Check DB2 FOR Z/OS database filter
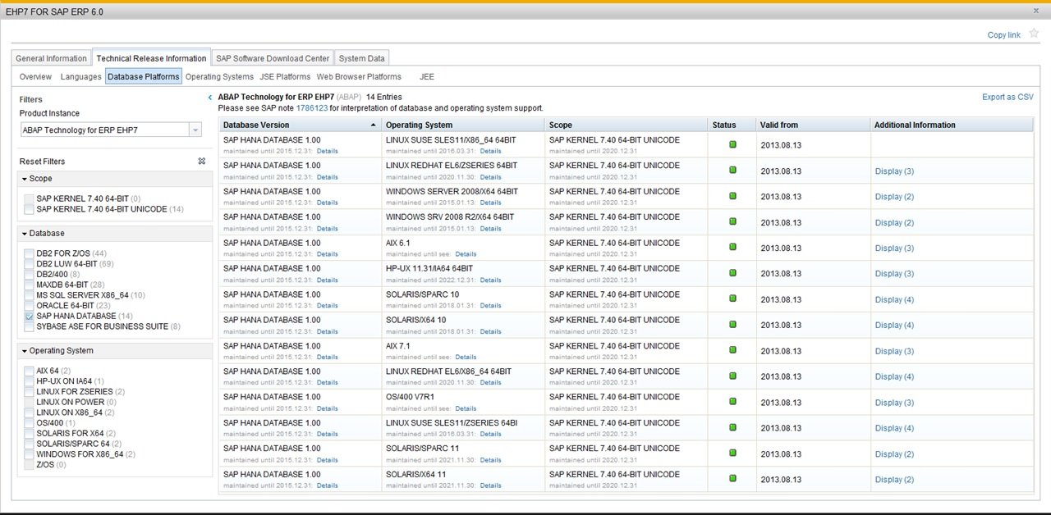 click(30, 253)
